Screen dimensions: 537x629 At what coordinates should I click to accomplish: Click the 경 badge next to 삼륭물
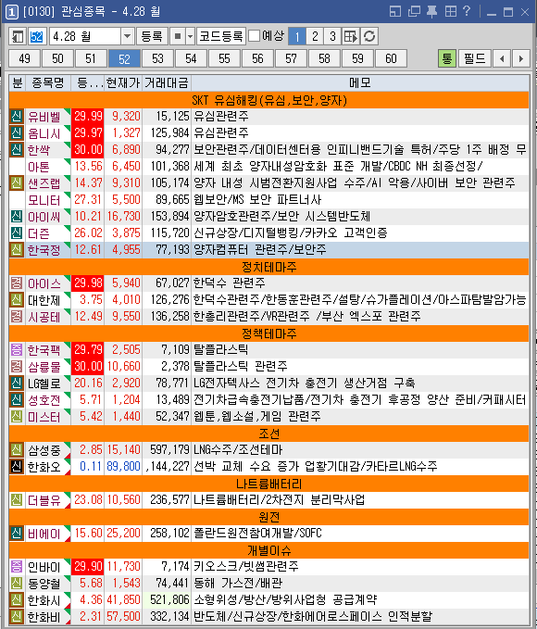[x=17, y=366]
